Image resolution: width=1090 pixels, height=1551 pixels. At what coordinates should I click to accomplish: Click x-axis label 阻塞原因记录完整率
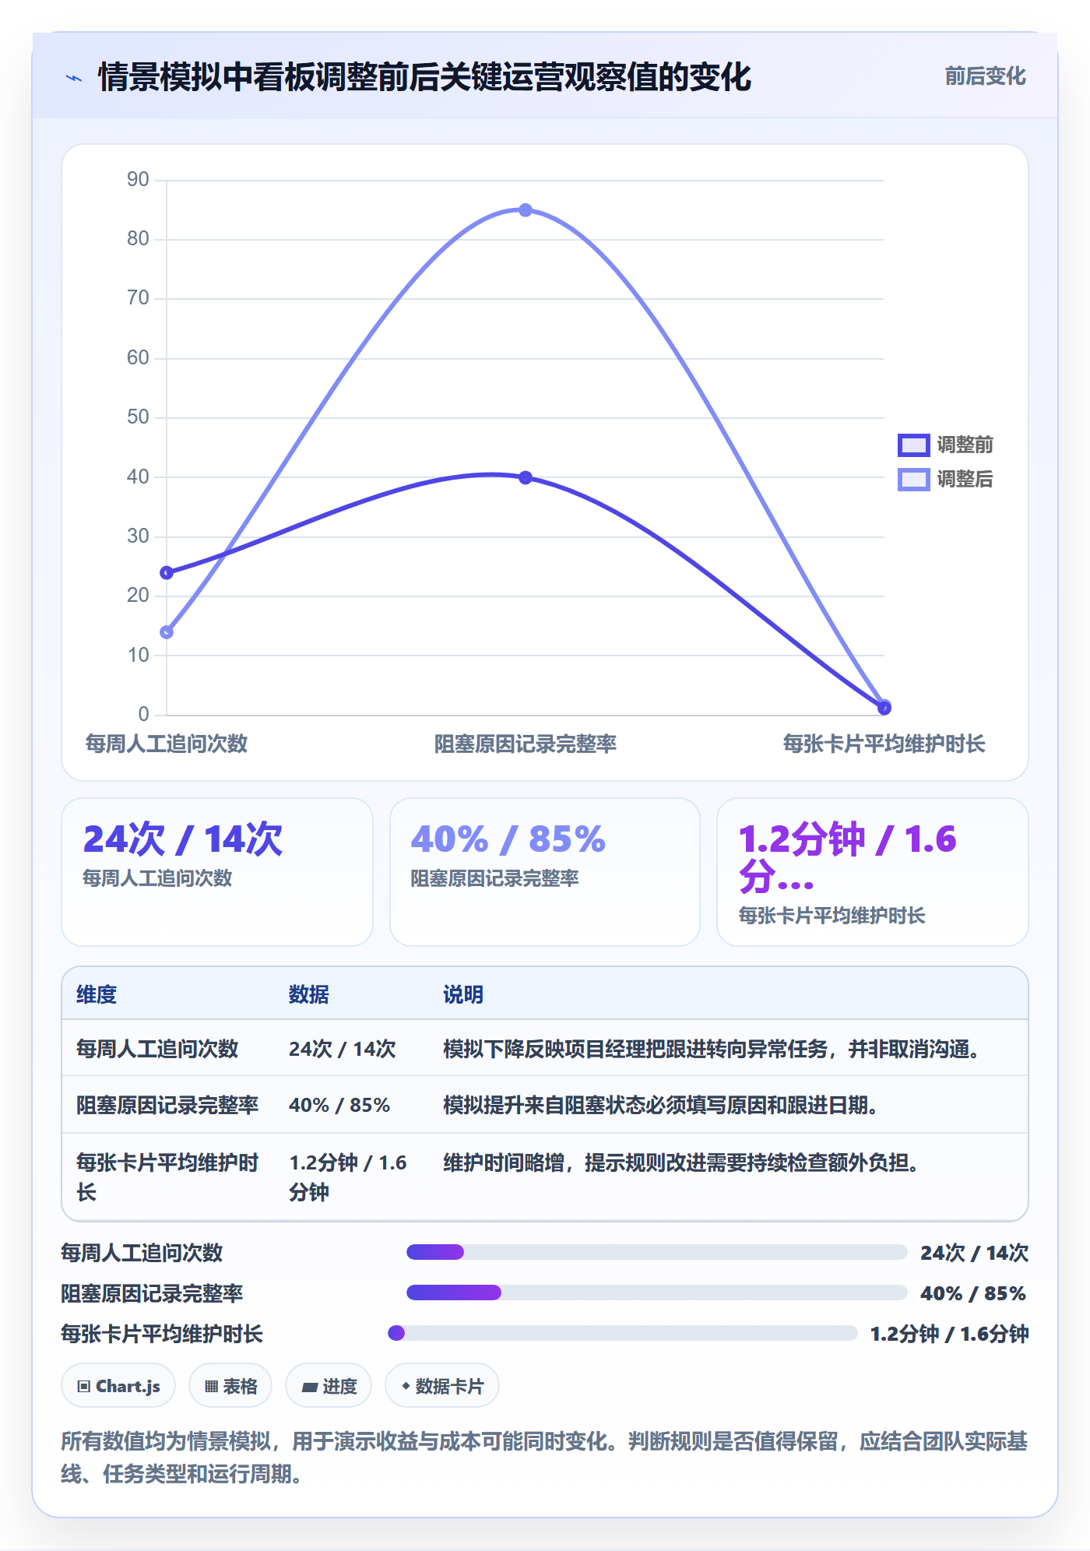(526, 744)
